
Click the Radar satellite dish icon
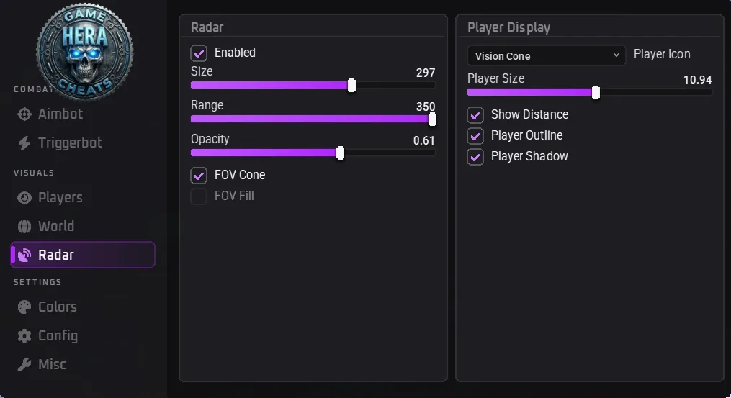pos(24,255)
